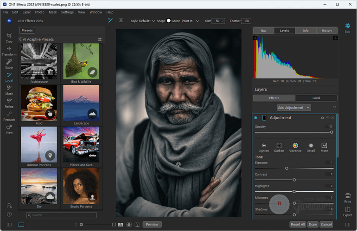
Task: Click the Cancel button
Action: (326, 225)
